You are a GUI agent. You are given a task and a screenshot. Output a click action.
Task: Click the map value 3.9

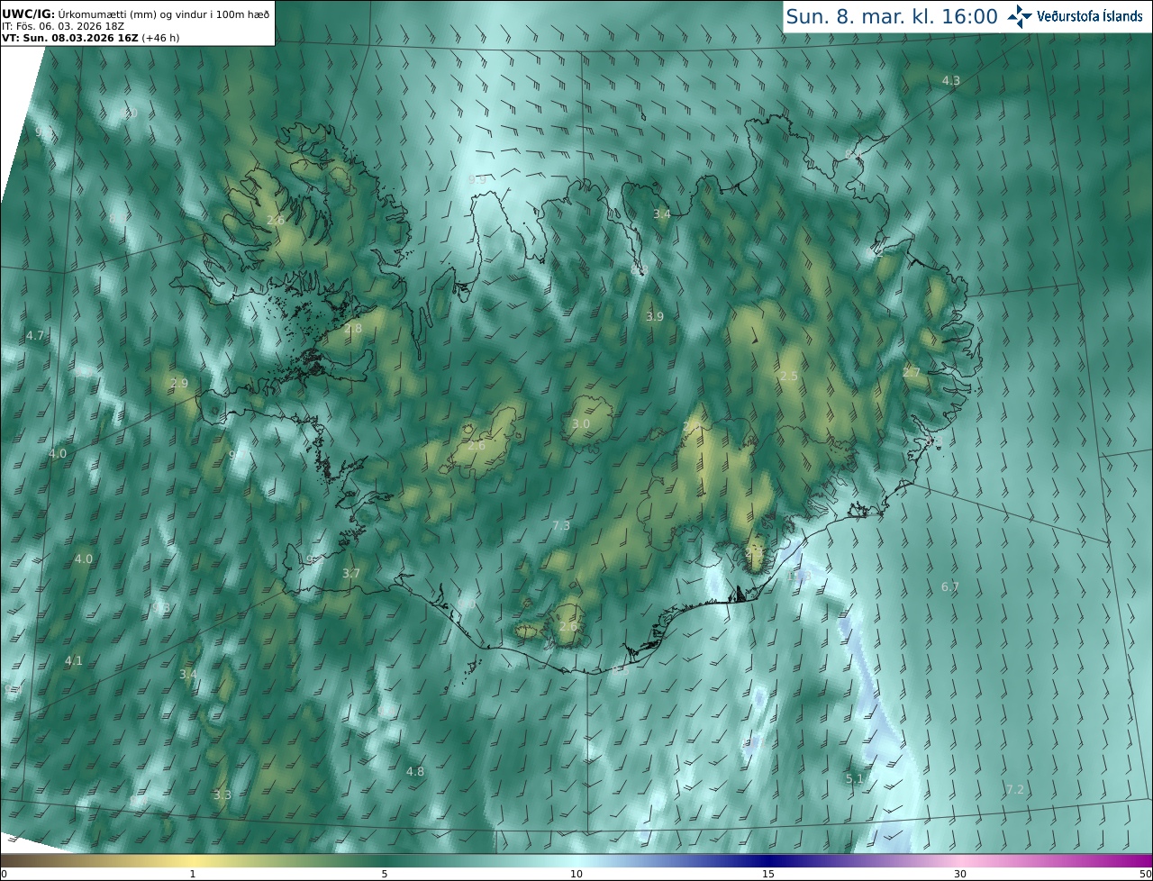coord(655,316)
